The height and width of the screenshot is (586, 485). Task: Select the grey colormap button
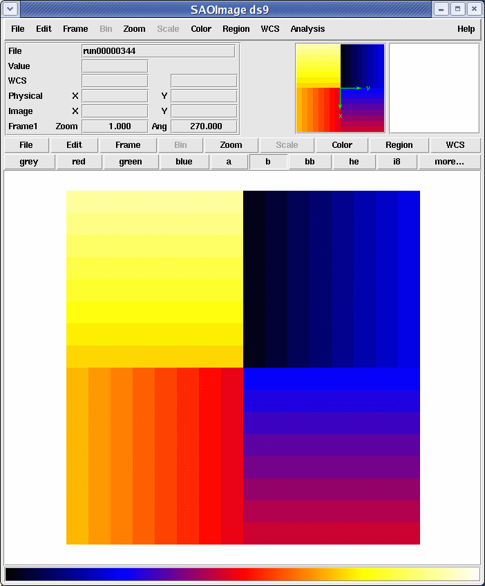28,162
